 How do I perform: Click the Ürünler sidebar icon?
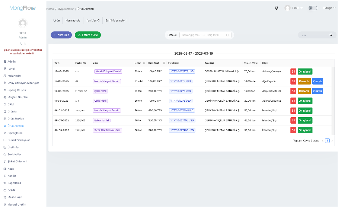5,111
